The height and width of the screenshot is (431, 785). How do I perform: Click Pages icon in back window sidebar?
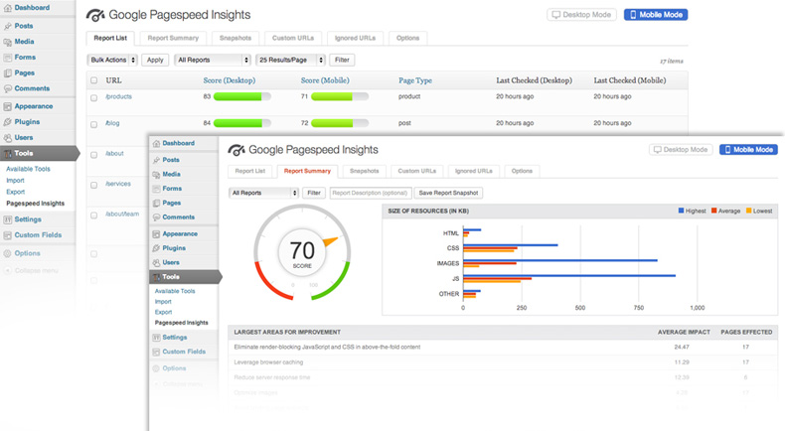point(8,73)
